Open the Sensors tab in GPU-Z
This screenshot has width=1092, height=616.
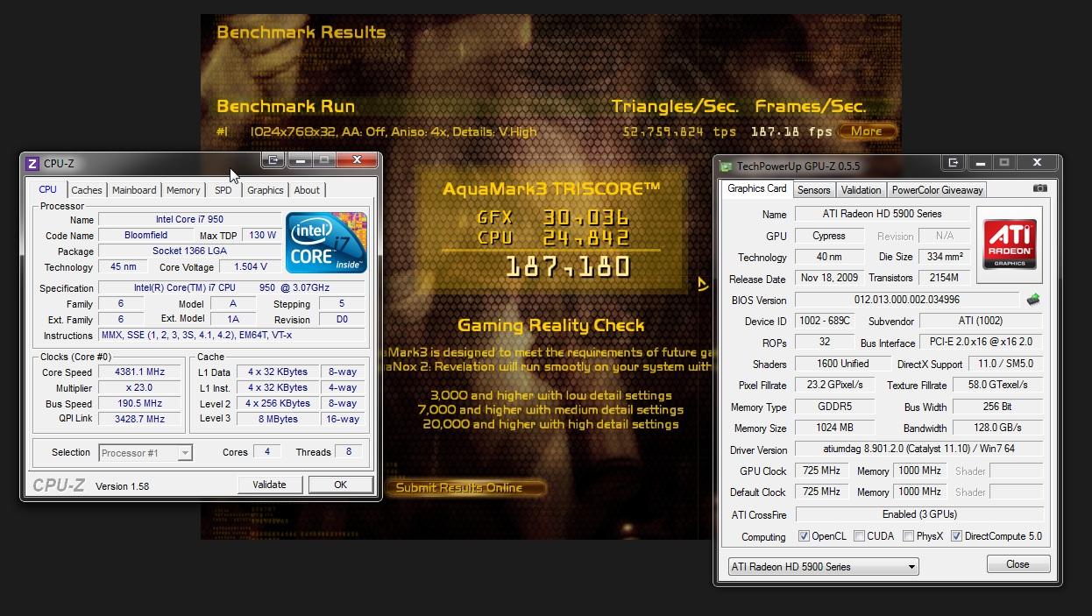(813, 190)
